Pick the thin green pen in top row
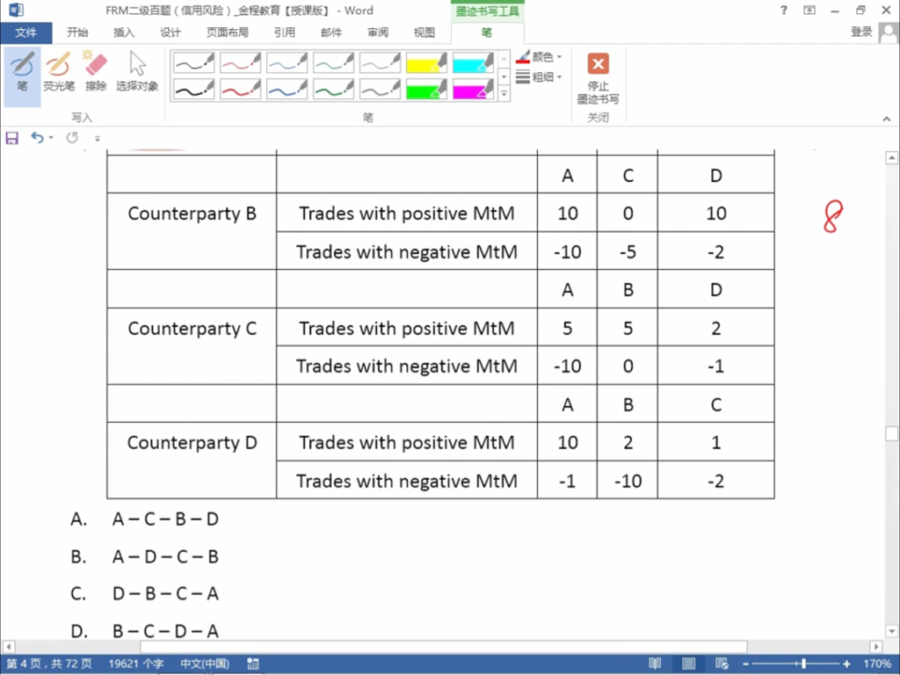Screen dimensions: 900x675 click(333, 62)
